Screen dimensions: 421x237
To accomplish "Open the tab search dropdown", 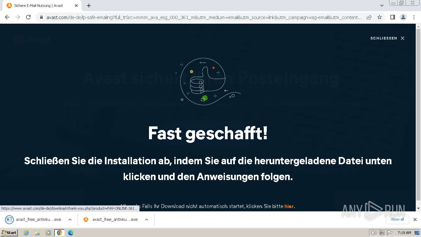I will [x=382, y=6].
